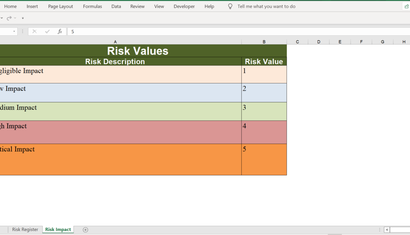
Task: Switch to the Page Layout tab
Action: (x=60, y=6)
